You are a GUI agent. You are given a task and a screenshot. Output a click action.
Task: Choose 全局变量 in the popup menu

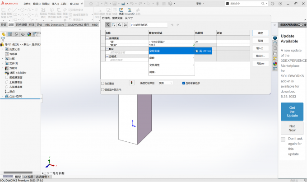coord(172,51)
